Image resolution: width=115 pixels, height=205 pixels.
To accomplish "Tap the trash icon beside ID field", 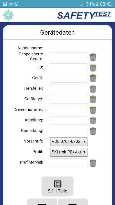I will (93, 68).
